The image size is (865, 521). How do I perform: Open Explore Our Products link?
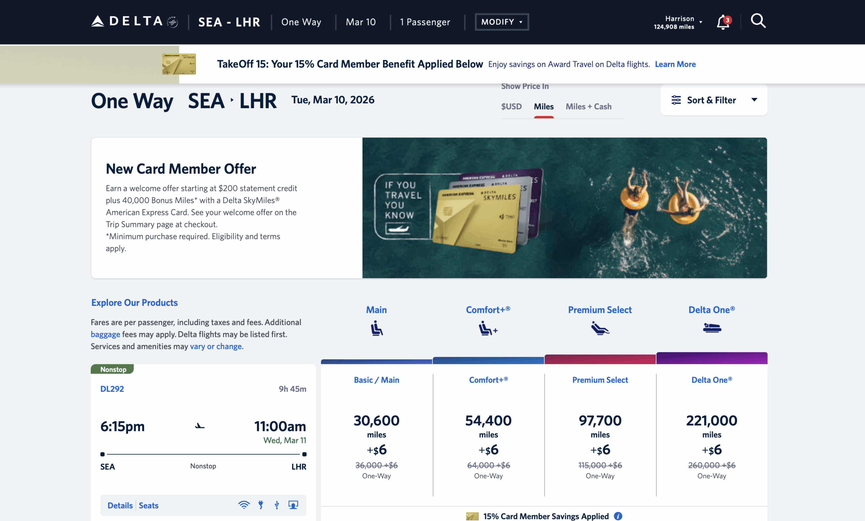(x=134, y=303)
